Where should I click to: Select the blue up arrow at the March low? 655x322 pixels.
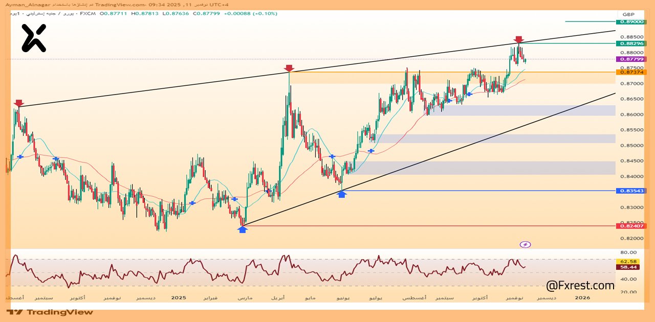click(243, 229)
